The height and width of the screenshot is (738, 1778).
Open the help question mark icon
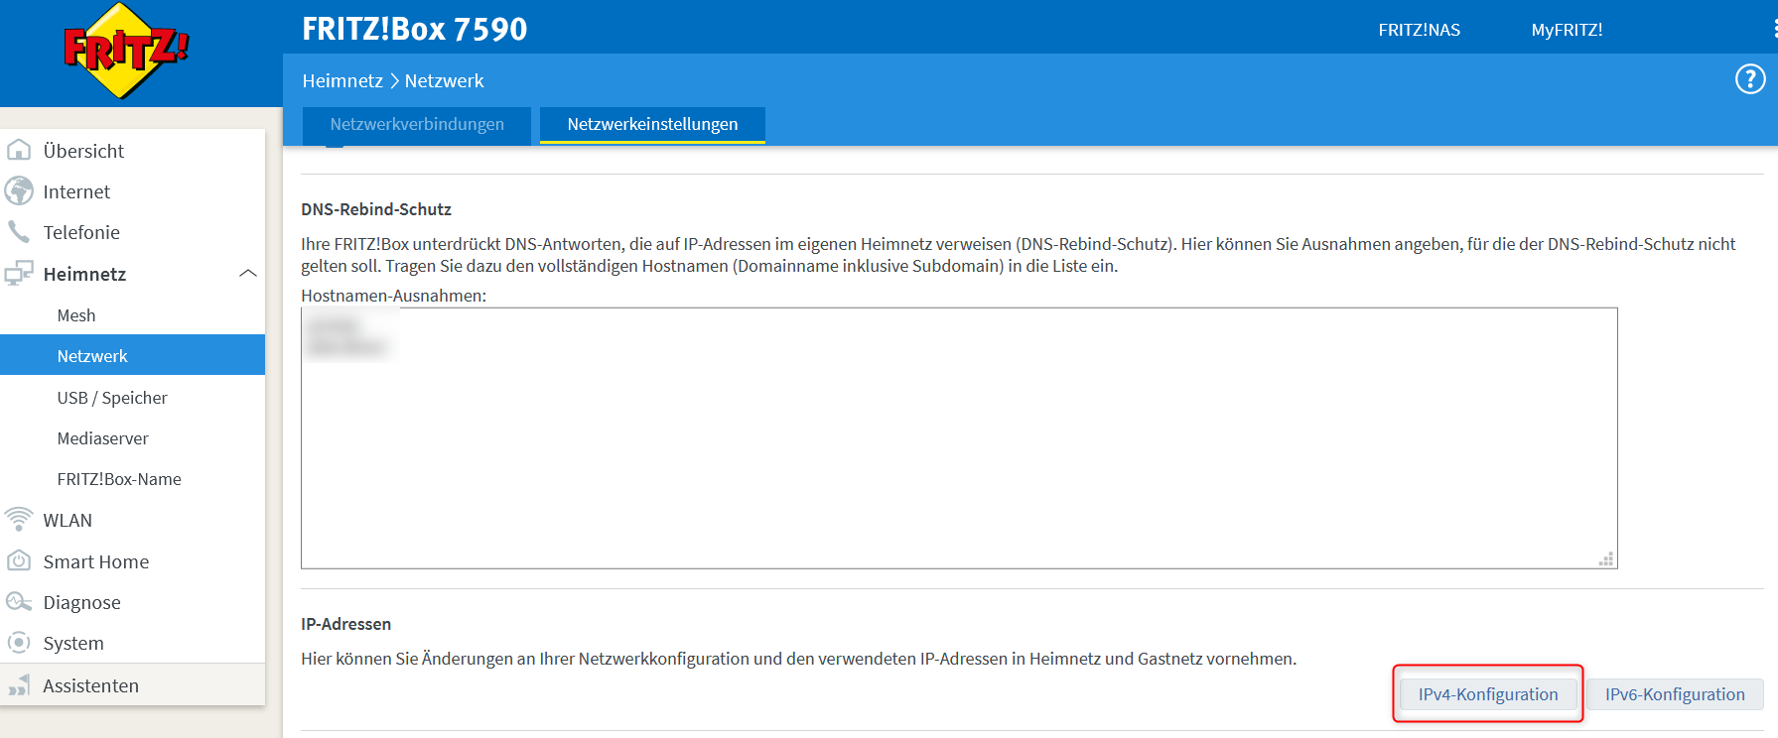[1750, 79]
